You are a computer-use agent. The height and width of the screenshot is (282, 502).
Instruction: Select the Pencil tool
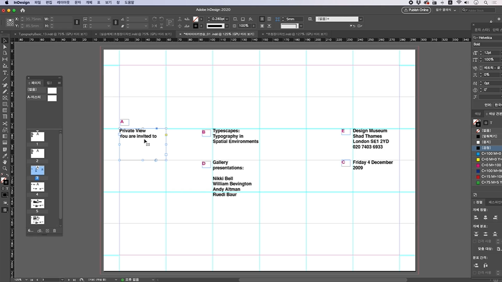point(5,92)
